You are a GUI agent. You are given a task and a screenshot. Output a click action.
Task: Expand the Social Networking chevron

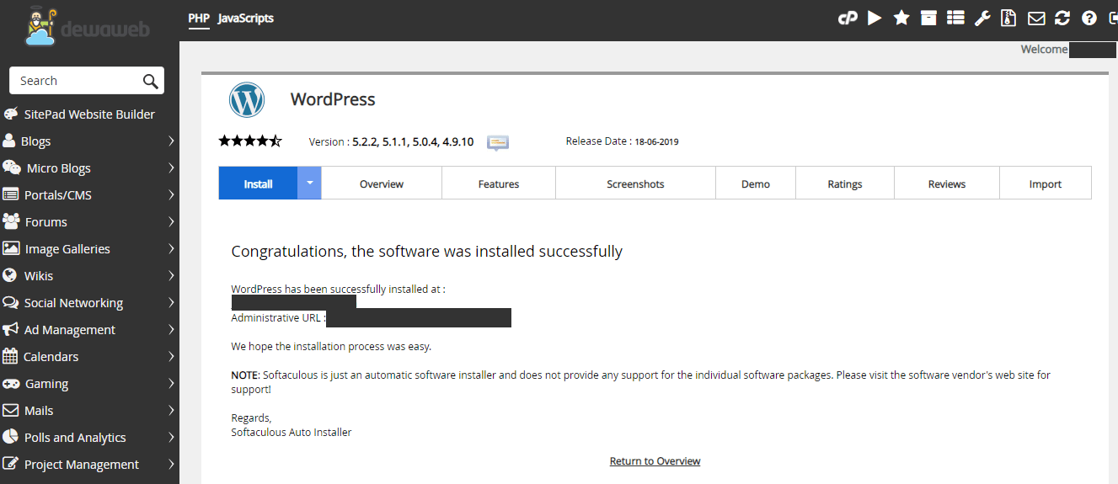tap(171, 302)
